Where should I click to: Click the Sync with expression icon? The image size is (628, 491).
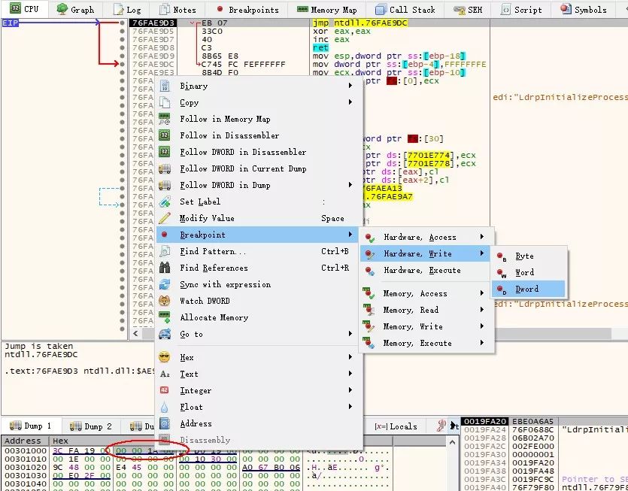[165, 284]
